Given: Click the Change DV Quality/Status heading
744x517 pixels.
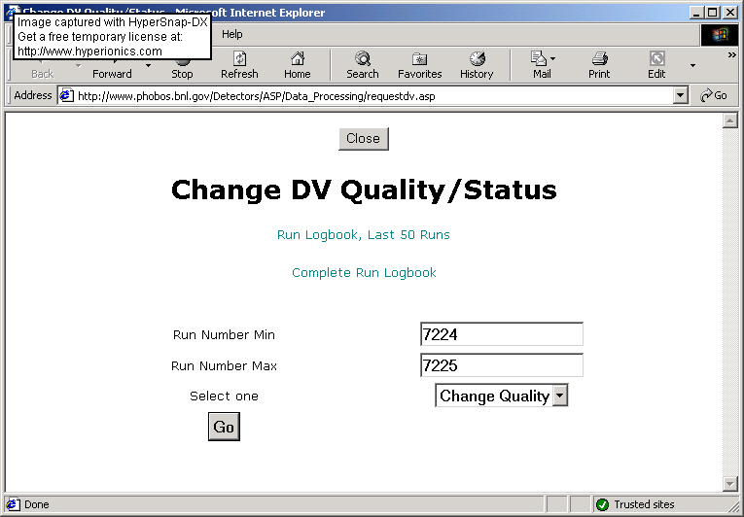Looking at the screenshot, I should (364, 190).
